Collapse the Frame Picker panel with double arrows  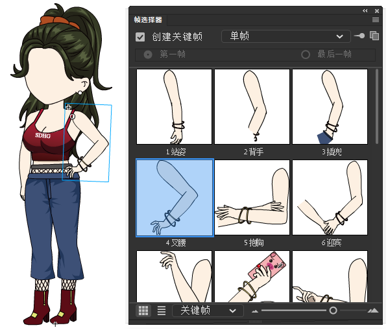[x=365, y=10]
